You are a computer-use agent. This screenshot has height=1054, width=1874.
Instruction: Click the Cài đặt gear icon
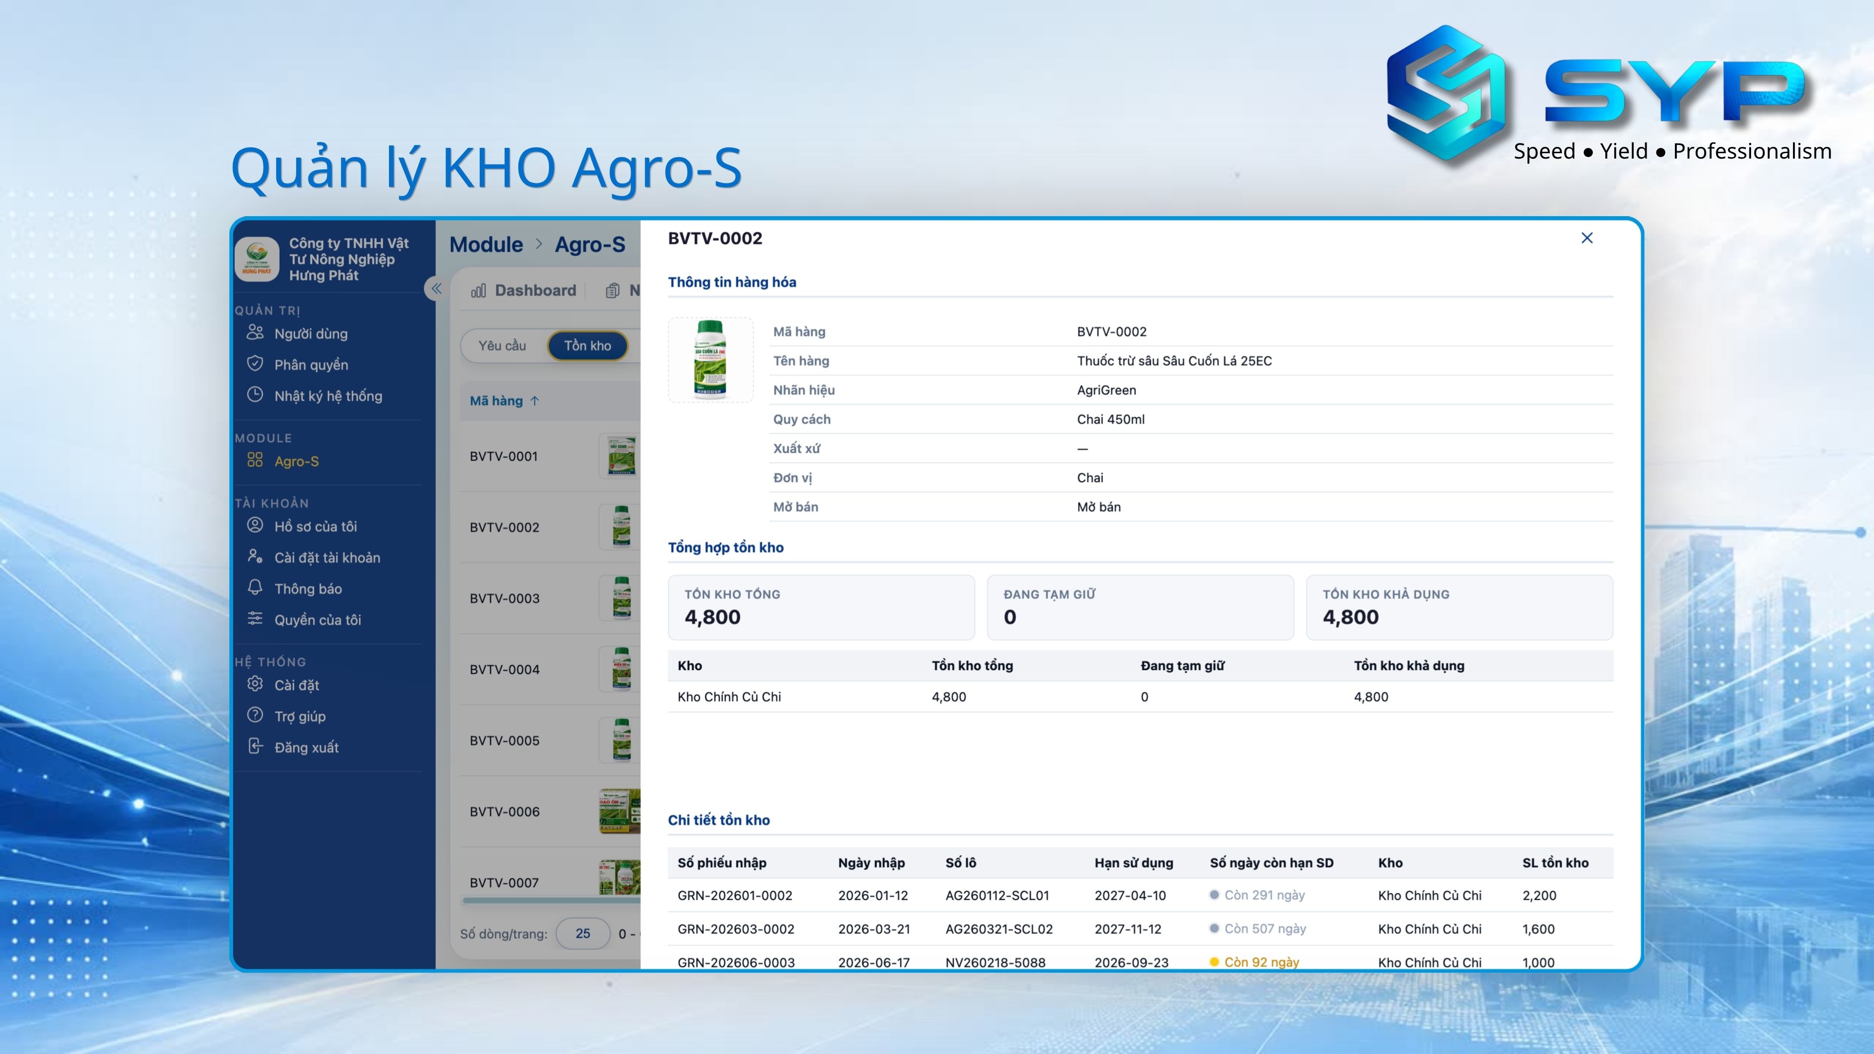point(255,684)
